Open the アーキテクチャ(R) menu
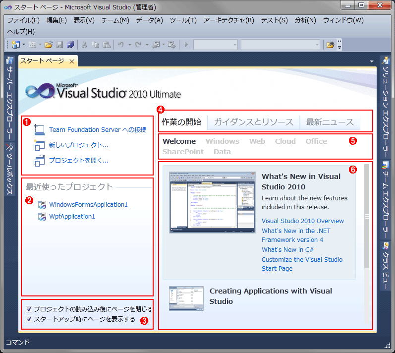The height and width of the screenshot is (353, 395). click(x=229, y=20)
